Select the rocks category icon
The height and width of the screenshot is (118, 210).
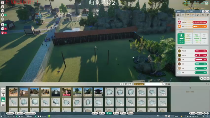[x=3, y=100]
